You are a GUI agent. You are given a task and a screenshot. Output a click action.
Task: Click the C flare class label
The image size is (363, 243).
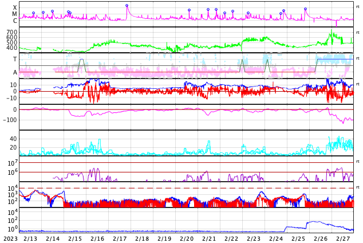pyautogui.click(x=15, y=21)
